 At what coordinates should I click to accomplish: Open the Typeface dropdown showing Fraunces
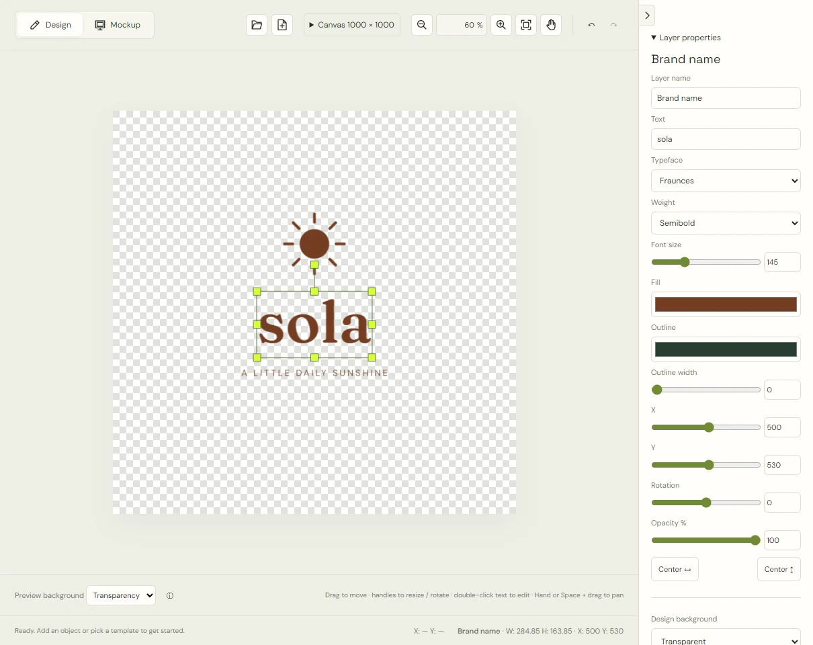click(x=726, y=181)
